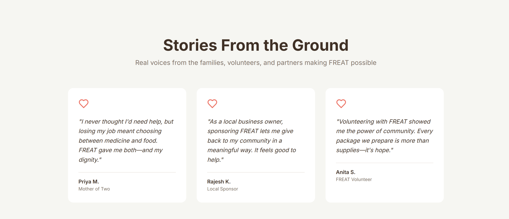
Task: Select the quote beginning 'As a local business owner'
Action: pos(252,141)
